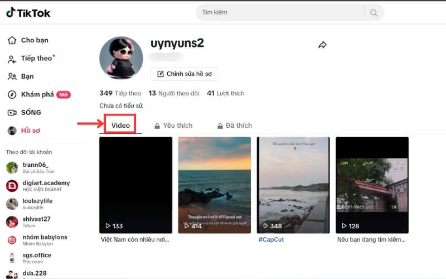Click the loulazylife avatar
The height and width of the screenshot is (279, 446).
point(12,204)
